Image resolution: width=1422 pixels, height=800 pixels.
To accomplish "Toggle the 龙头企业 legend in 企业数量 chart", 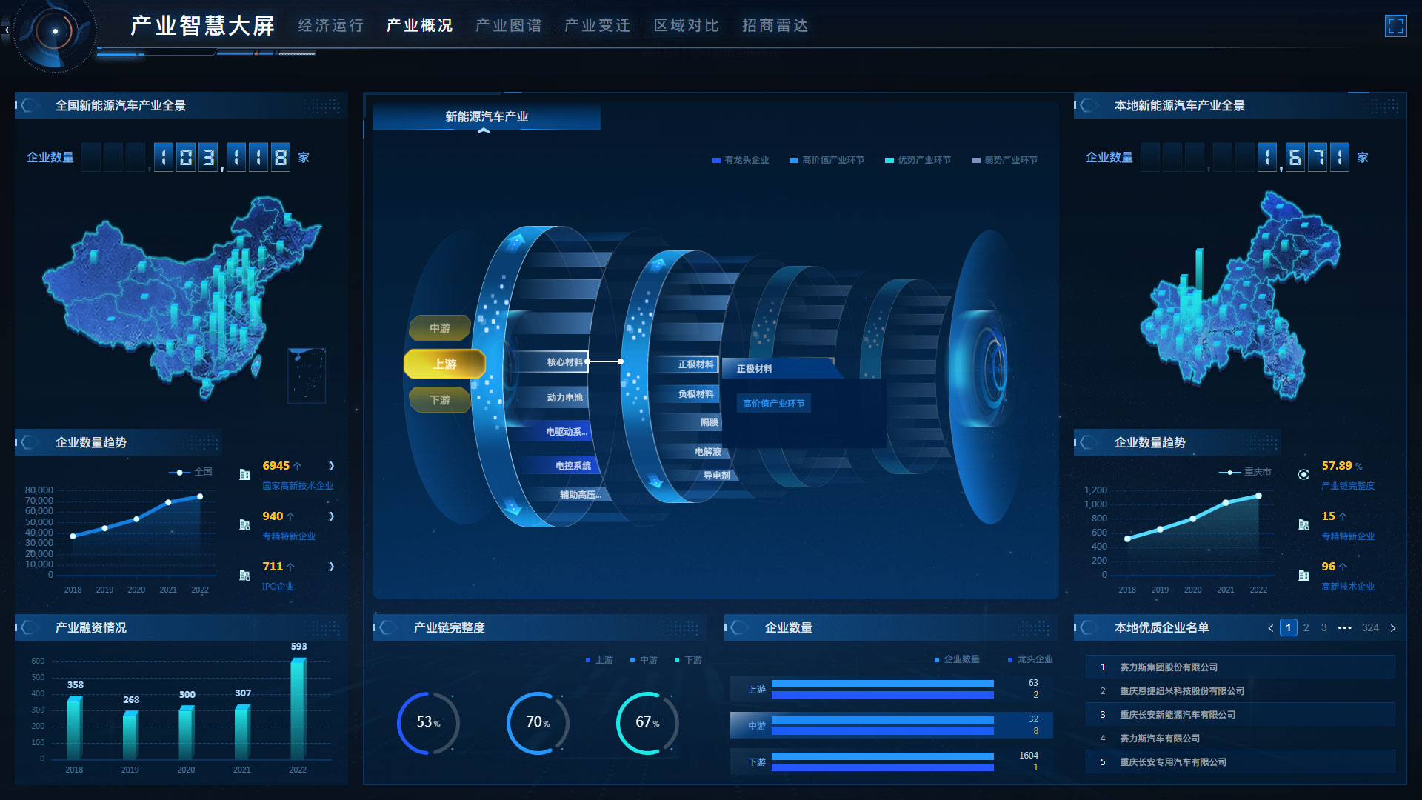I will [x=1030, y=659].
